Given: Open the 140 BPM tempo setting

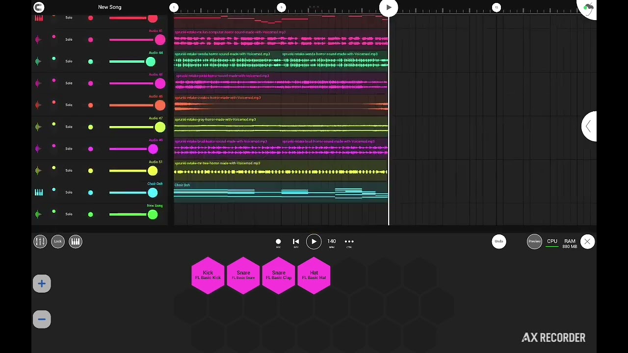Looking at the screenshot, I should click(332, 242).
